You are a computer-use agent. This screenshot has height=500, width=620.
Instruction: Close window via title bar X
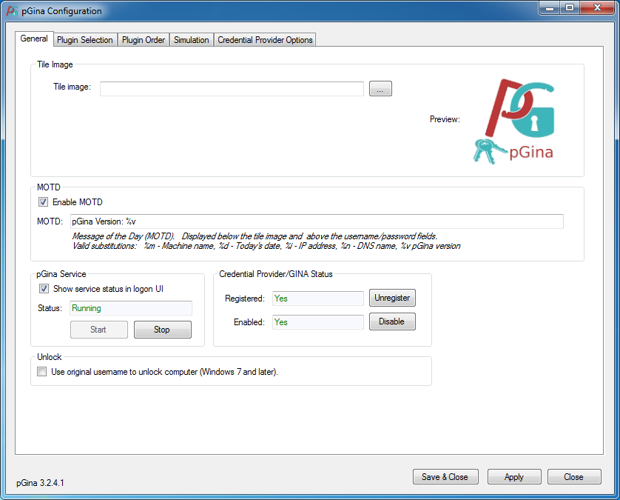tap(598, 7)
